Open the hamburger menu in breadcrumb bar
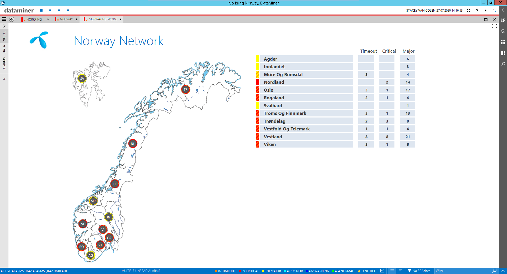Screen dimensions: 507x274 tap(4, 19)
